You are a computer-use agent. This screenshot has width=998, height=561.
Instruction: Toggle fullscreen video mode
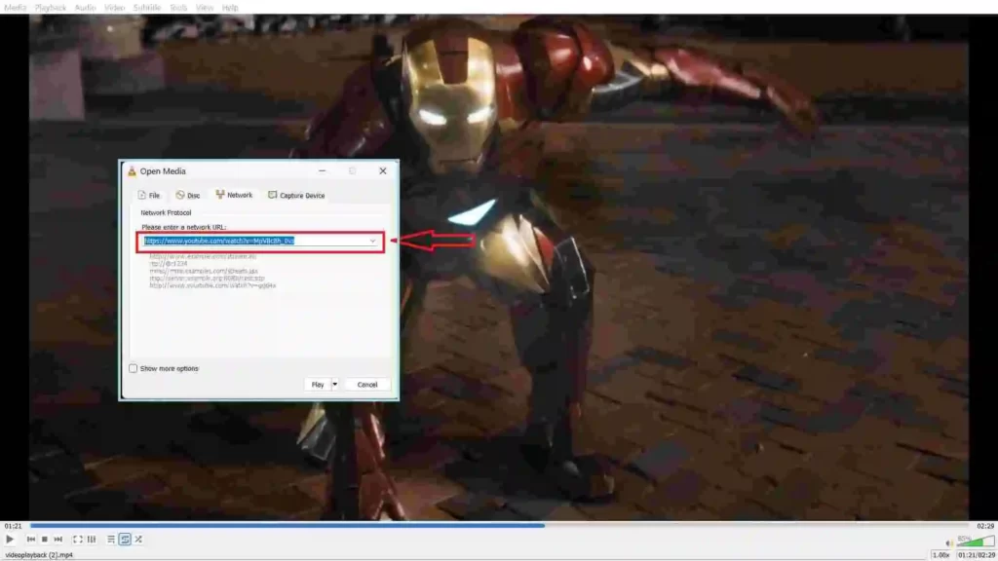pos(77,540)
